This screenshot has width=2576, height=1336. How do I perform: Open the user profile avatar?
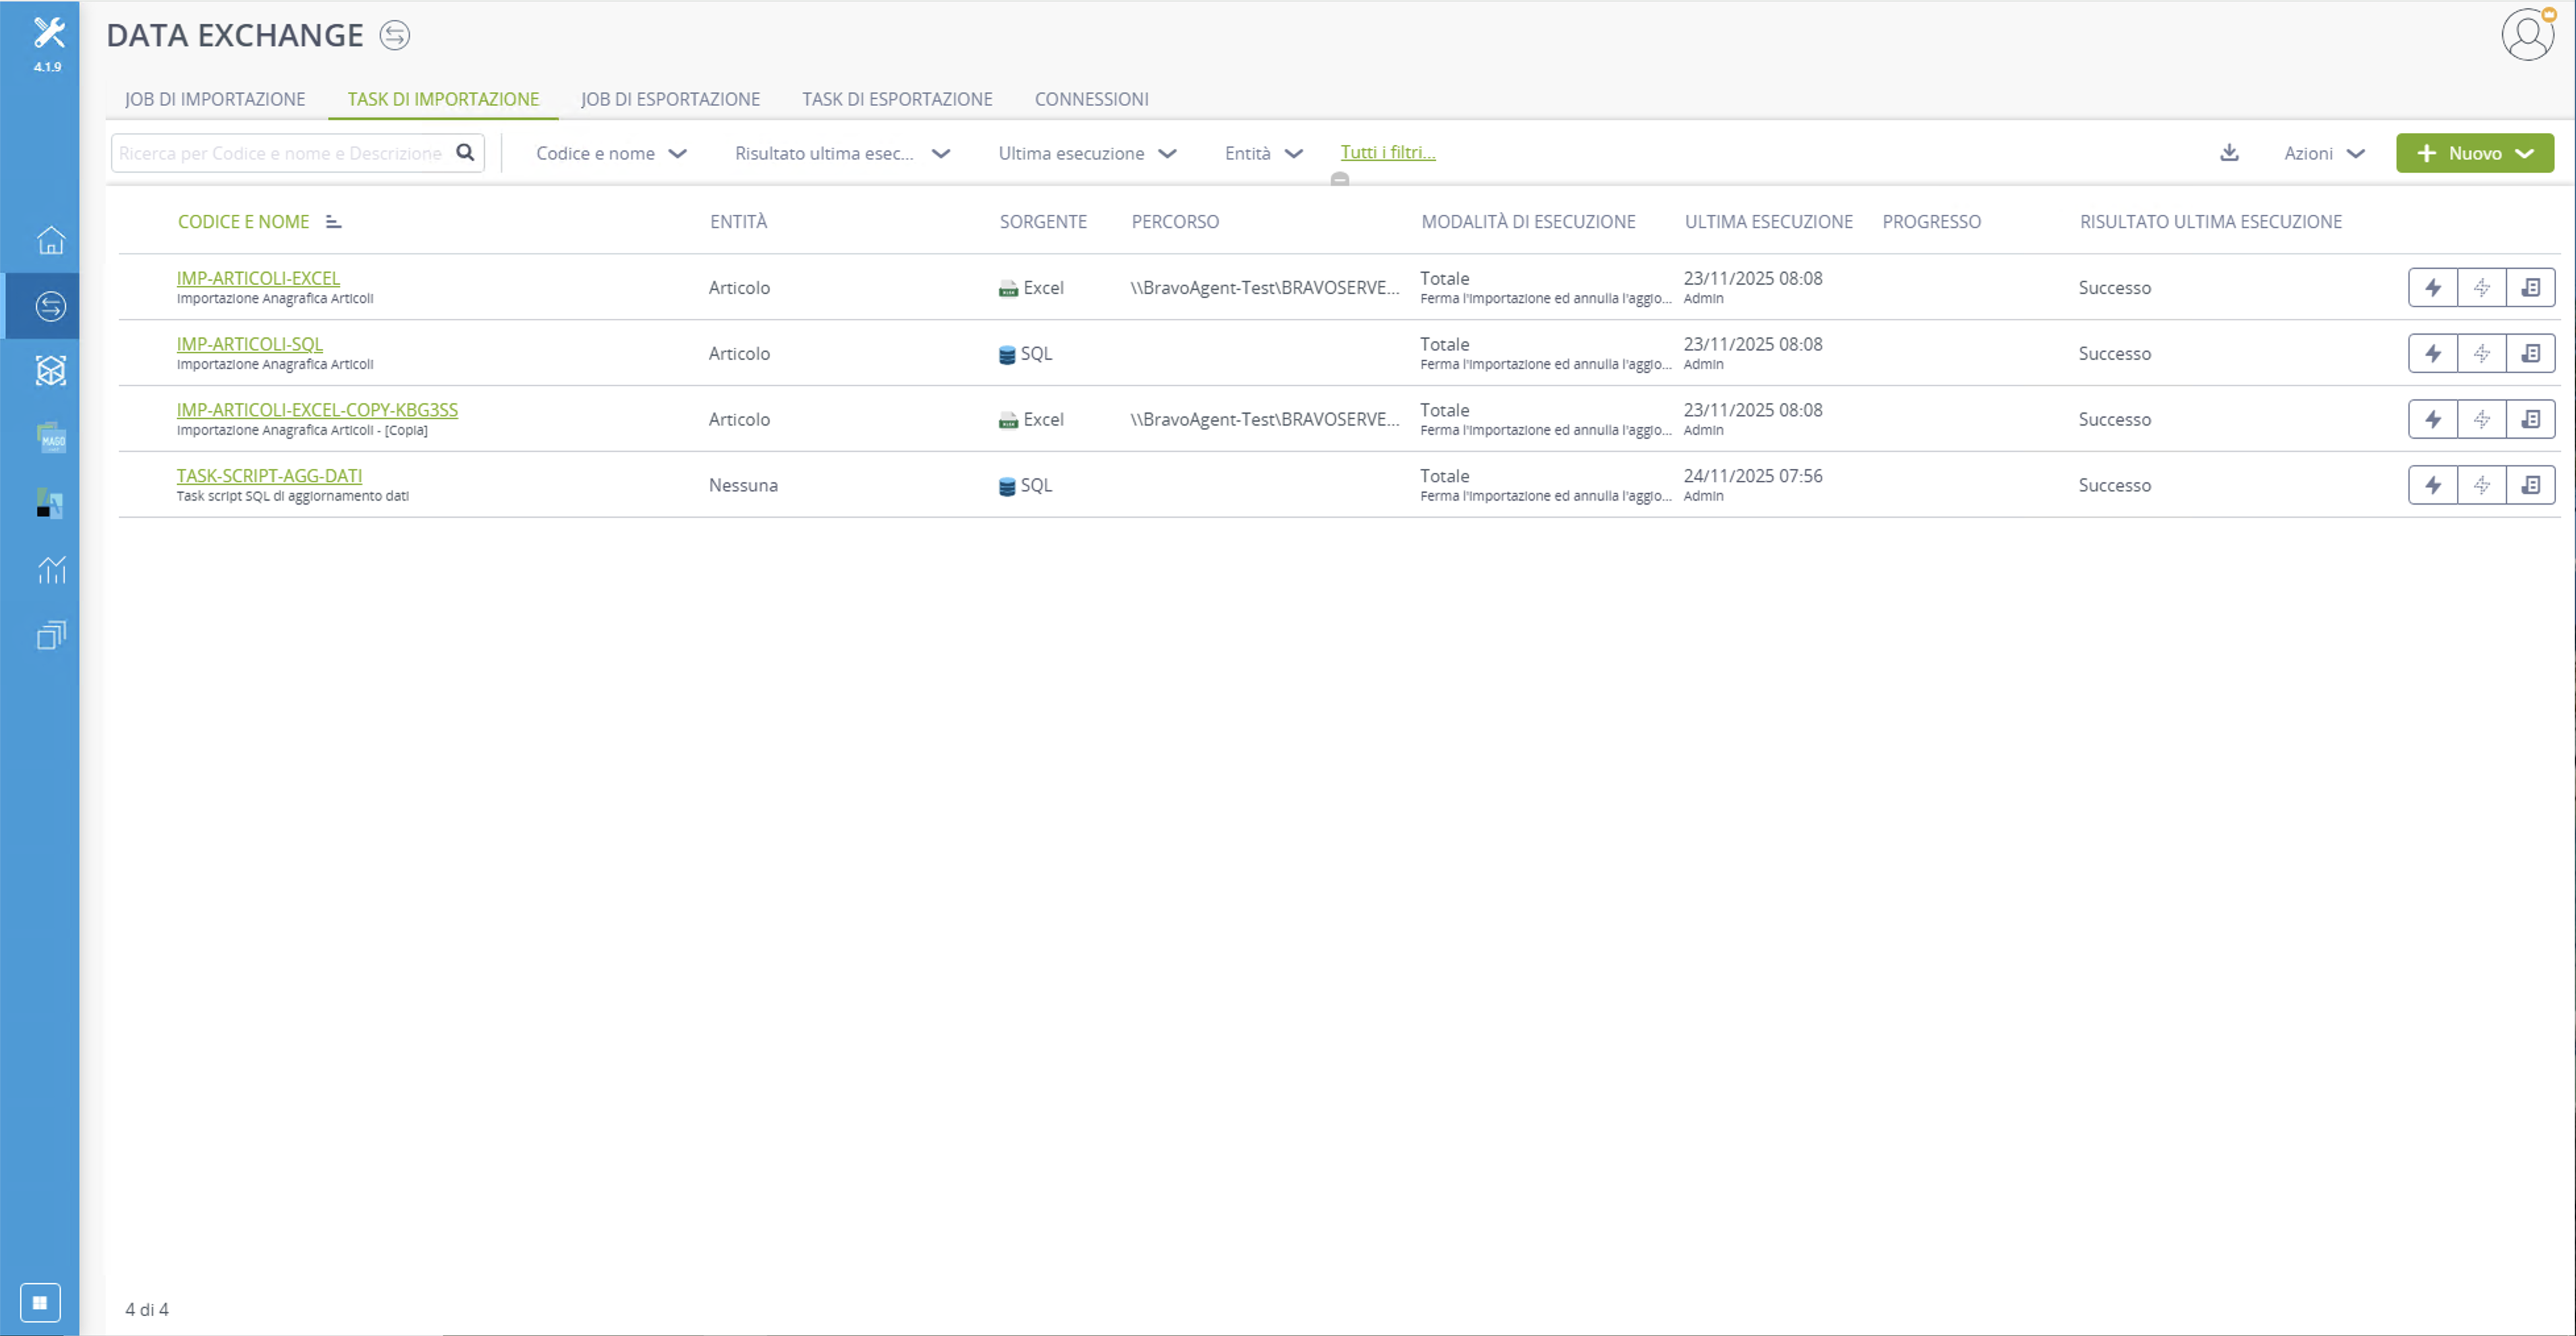2528,35
